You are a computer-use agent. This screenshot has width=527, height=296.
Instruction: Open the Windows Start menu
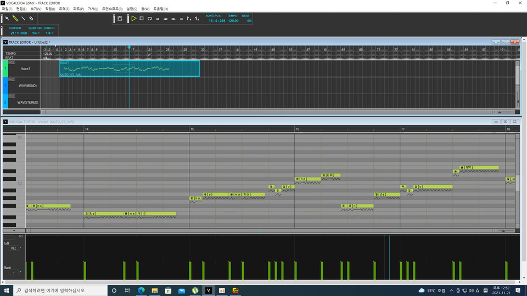[7, 291]
